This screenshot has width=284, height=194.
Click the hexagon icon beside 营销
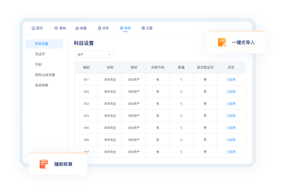[x=56, y=28]
